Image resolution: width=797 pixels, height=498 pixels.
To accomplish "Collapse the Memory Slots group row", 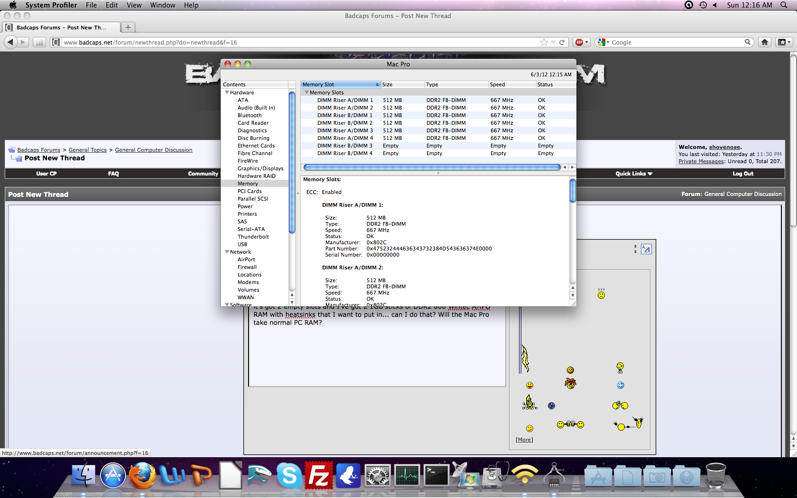I will pos(306,92).
